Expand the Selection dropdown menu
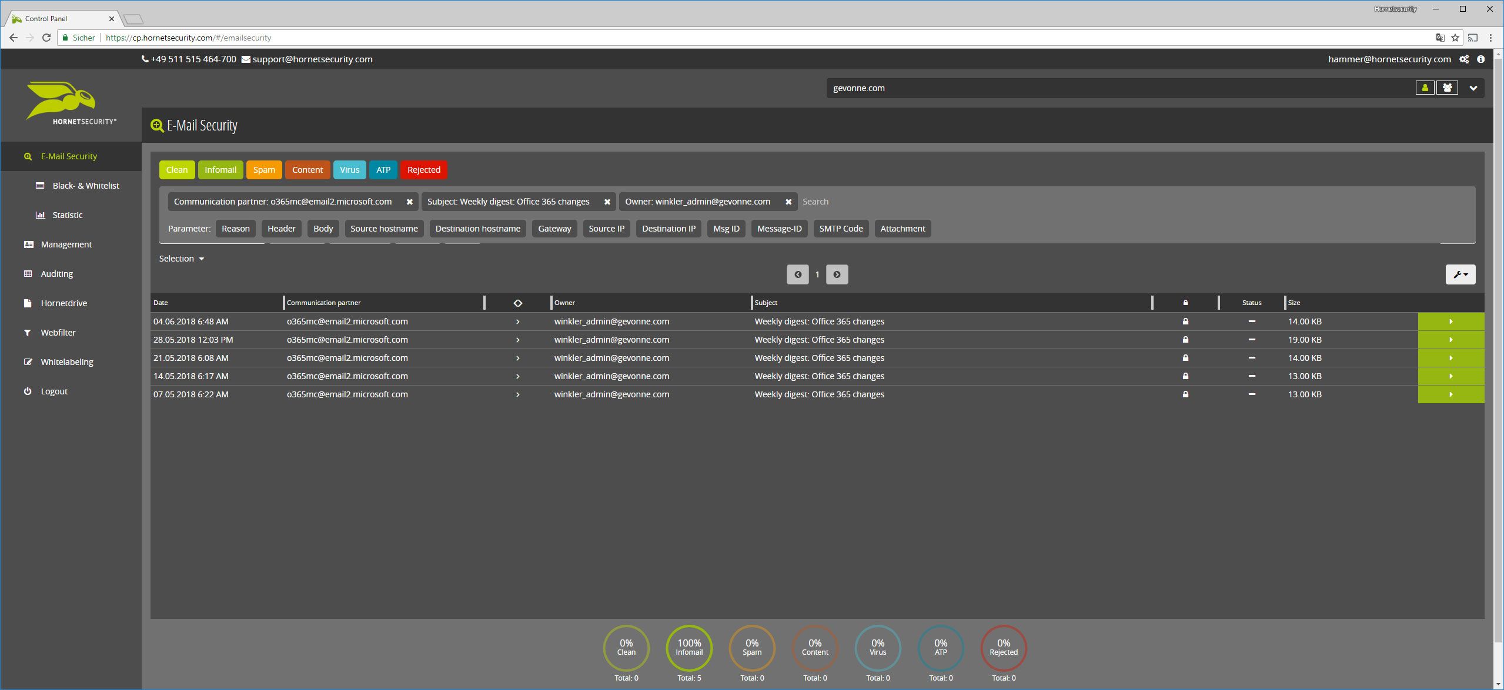The image size is (1504, 690). pos(181,258)
